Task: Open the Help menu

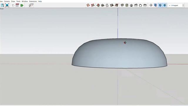Action: coord(40,1)
